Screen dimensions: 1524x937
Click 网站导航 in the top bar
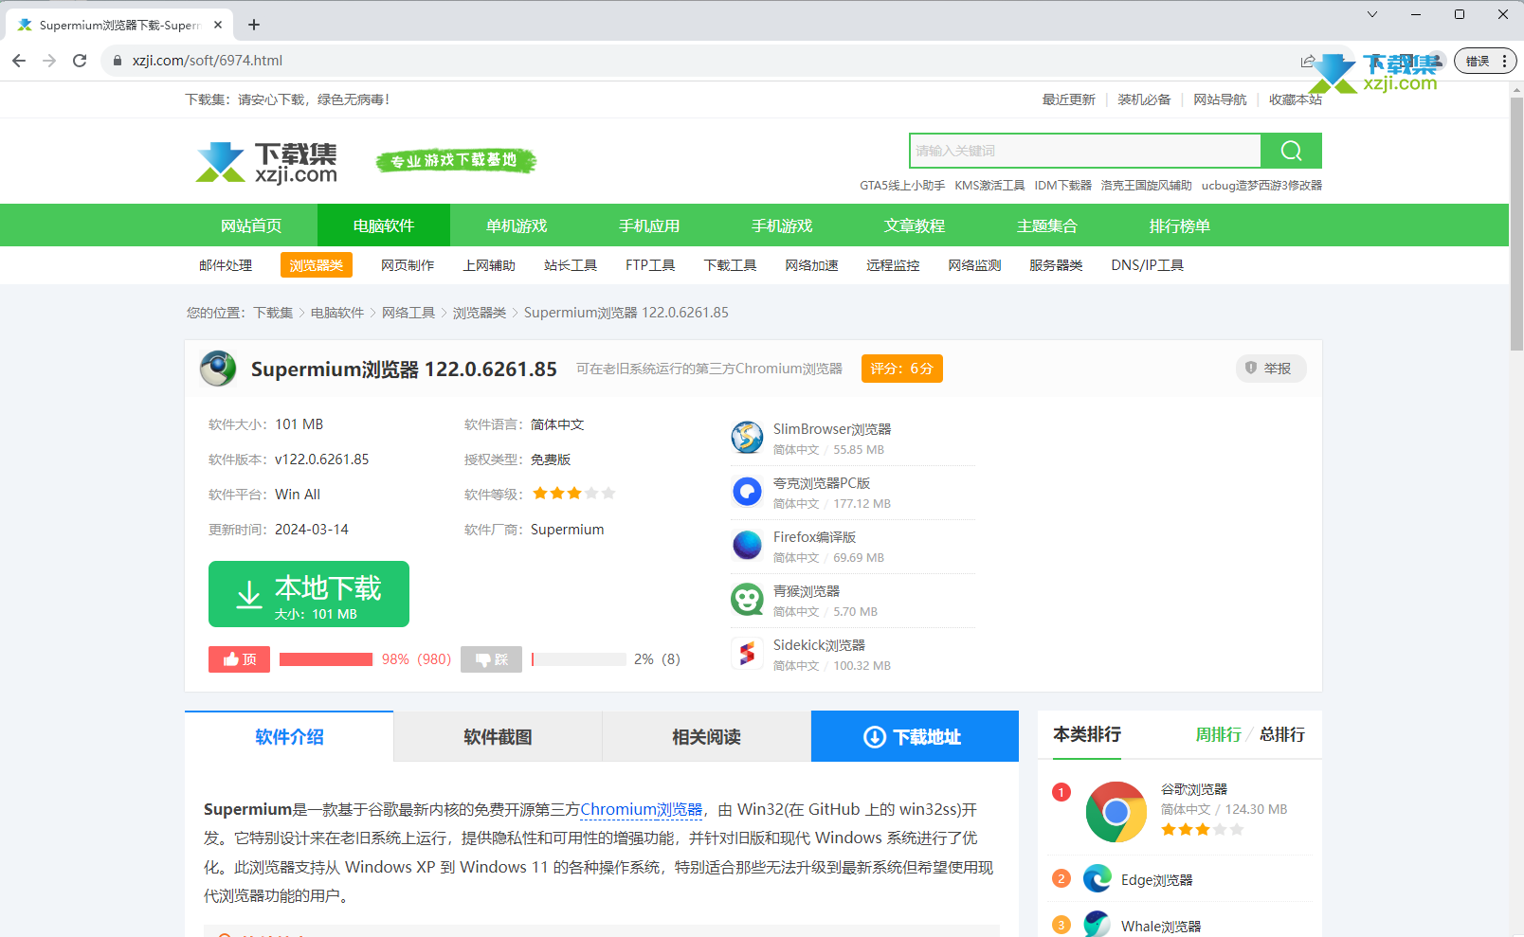click(1220, 99)
